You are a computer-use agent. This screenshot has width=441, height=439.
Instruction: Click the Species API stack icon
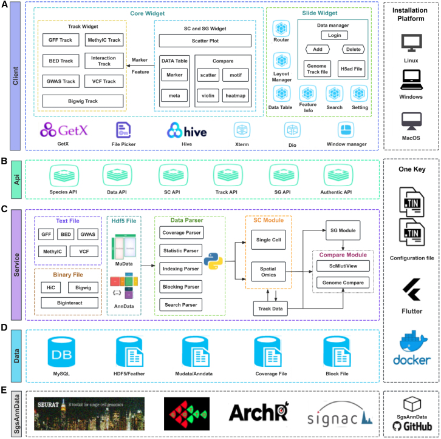tap(64, 175)
